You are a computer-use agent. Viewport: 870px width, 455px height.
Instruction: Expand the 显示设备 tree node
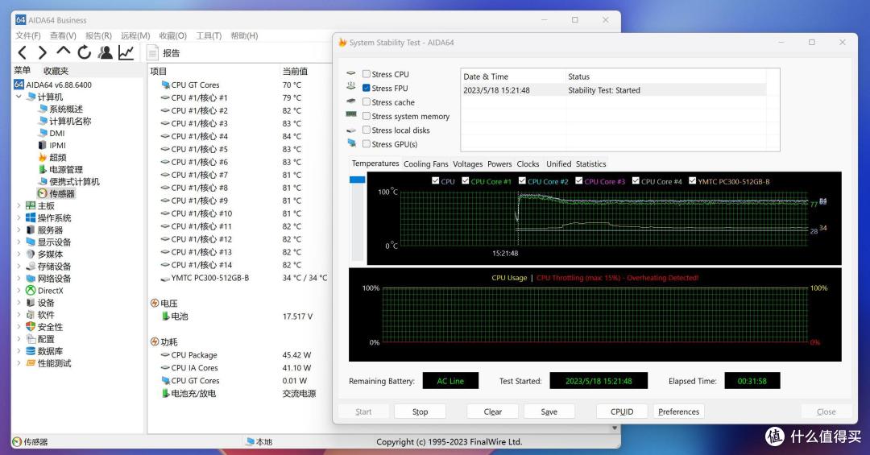pyautogui.click(x=19, y=242)
